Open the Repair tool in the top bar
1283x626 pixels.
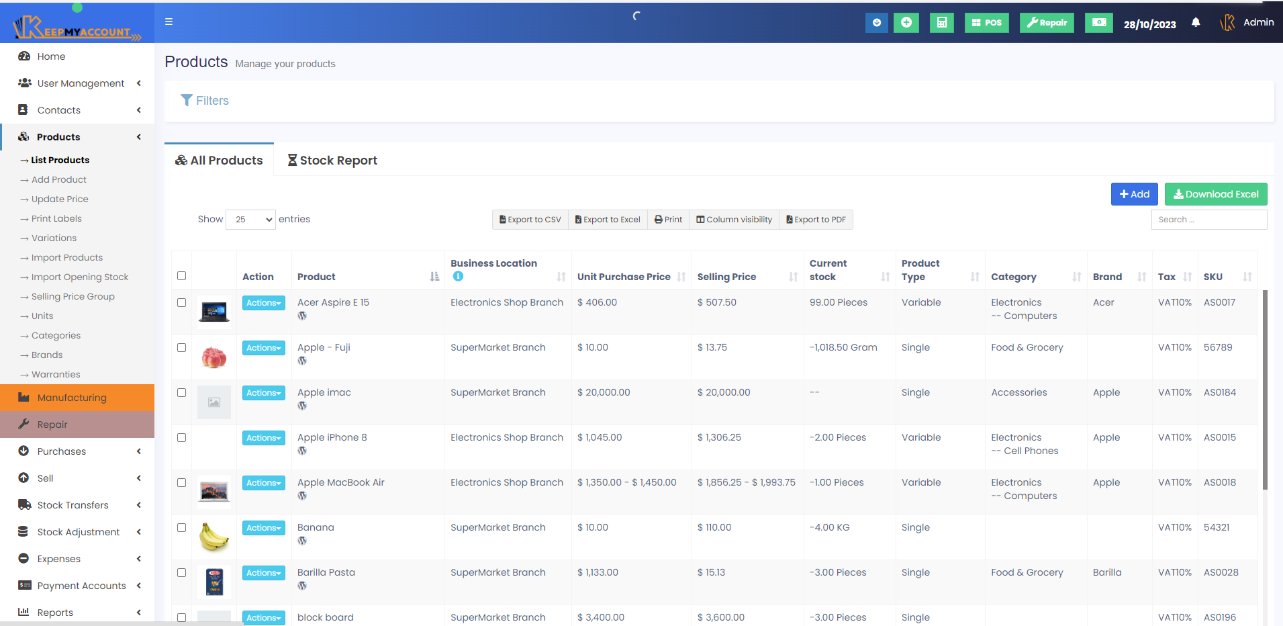click(1046, 22)
